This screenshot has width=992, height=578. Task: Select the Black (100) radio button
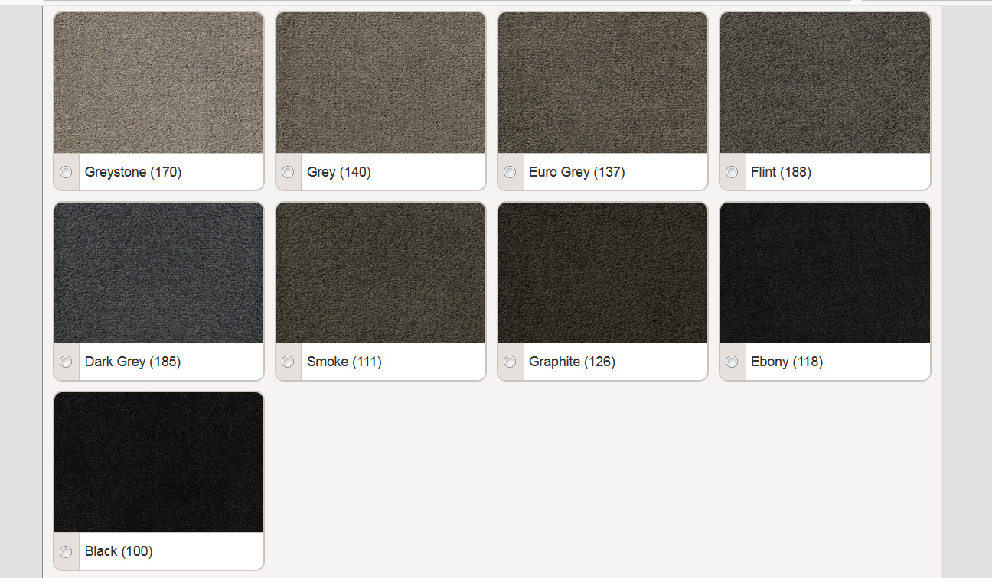coord(66,551)
